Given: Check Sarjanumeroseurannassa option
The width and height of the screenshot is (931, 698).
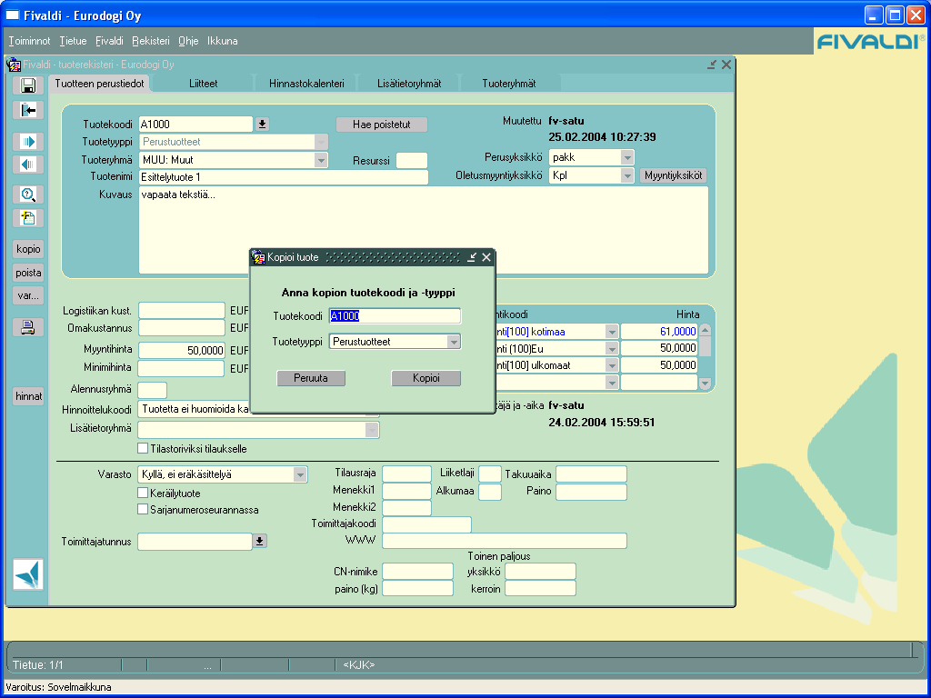Looking at the screenshot, I should click(x=143, y=509).
